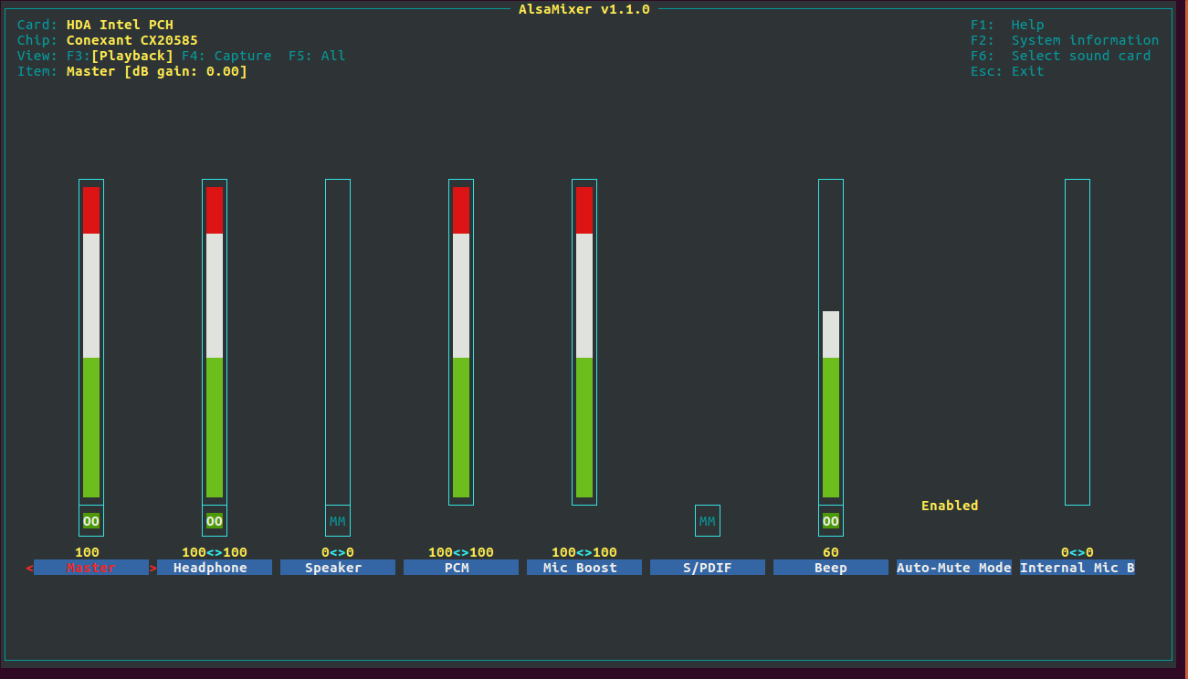Click the left arrow beside Master
Viewport: 1188px width, 679px height.
click(29, 568)
